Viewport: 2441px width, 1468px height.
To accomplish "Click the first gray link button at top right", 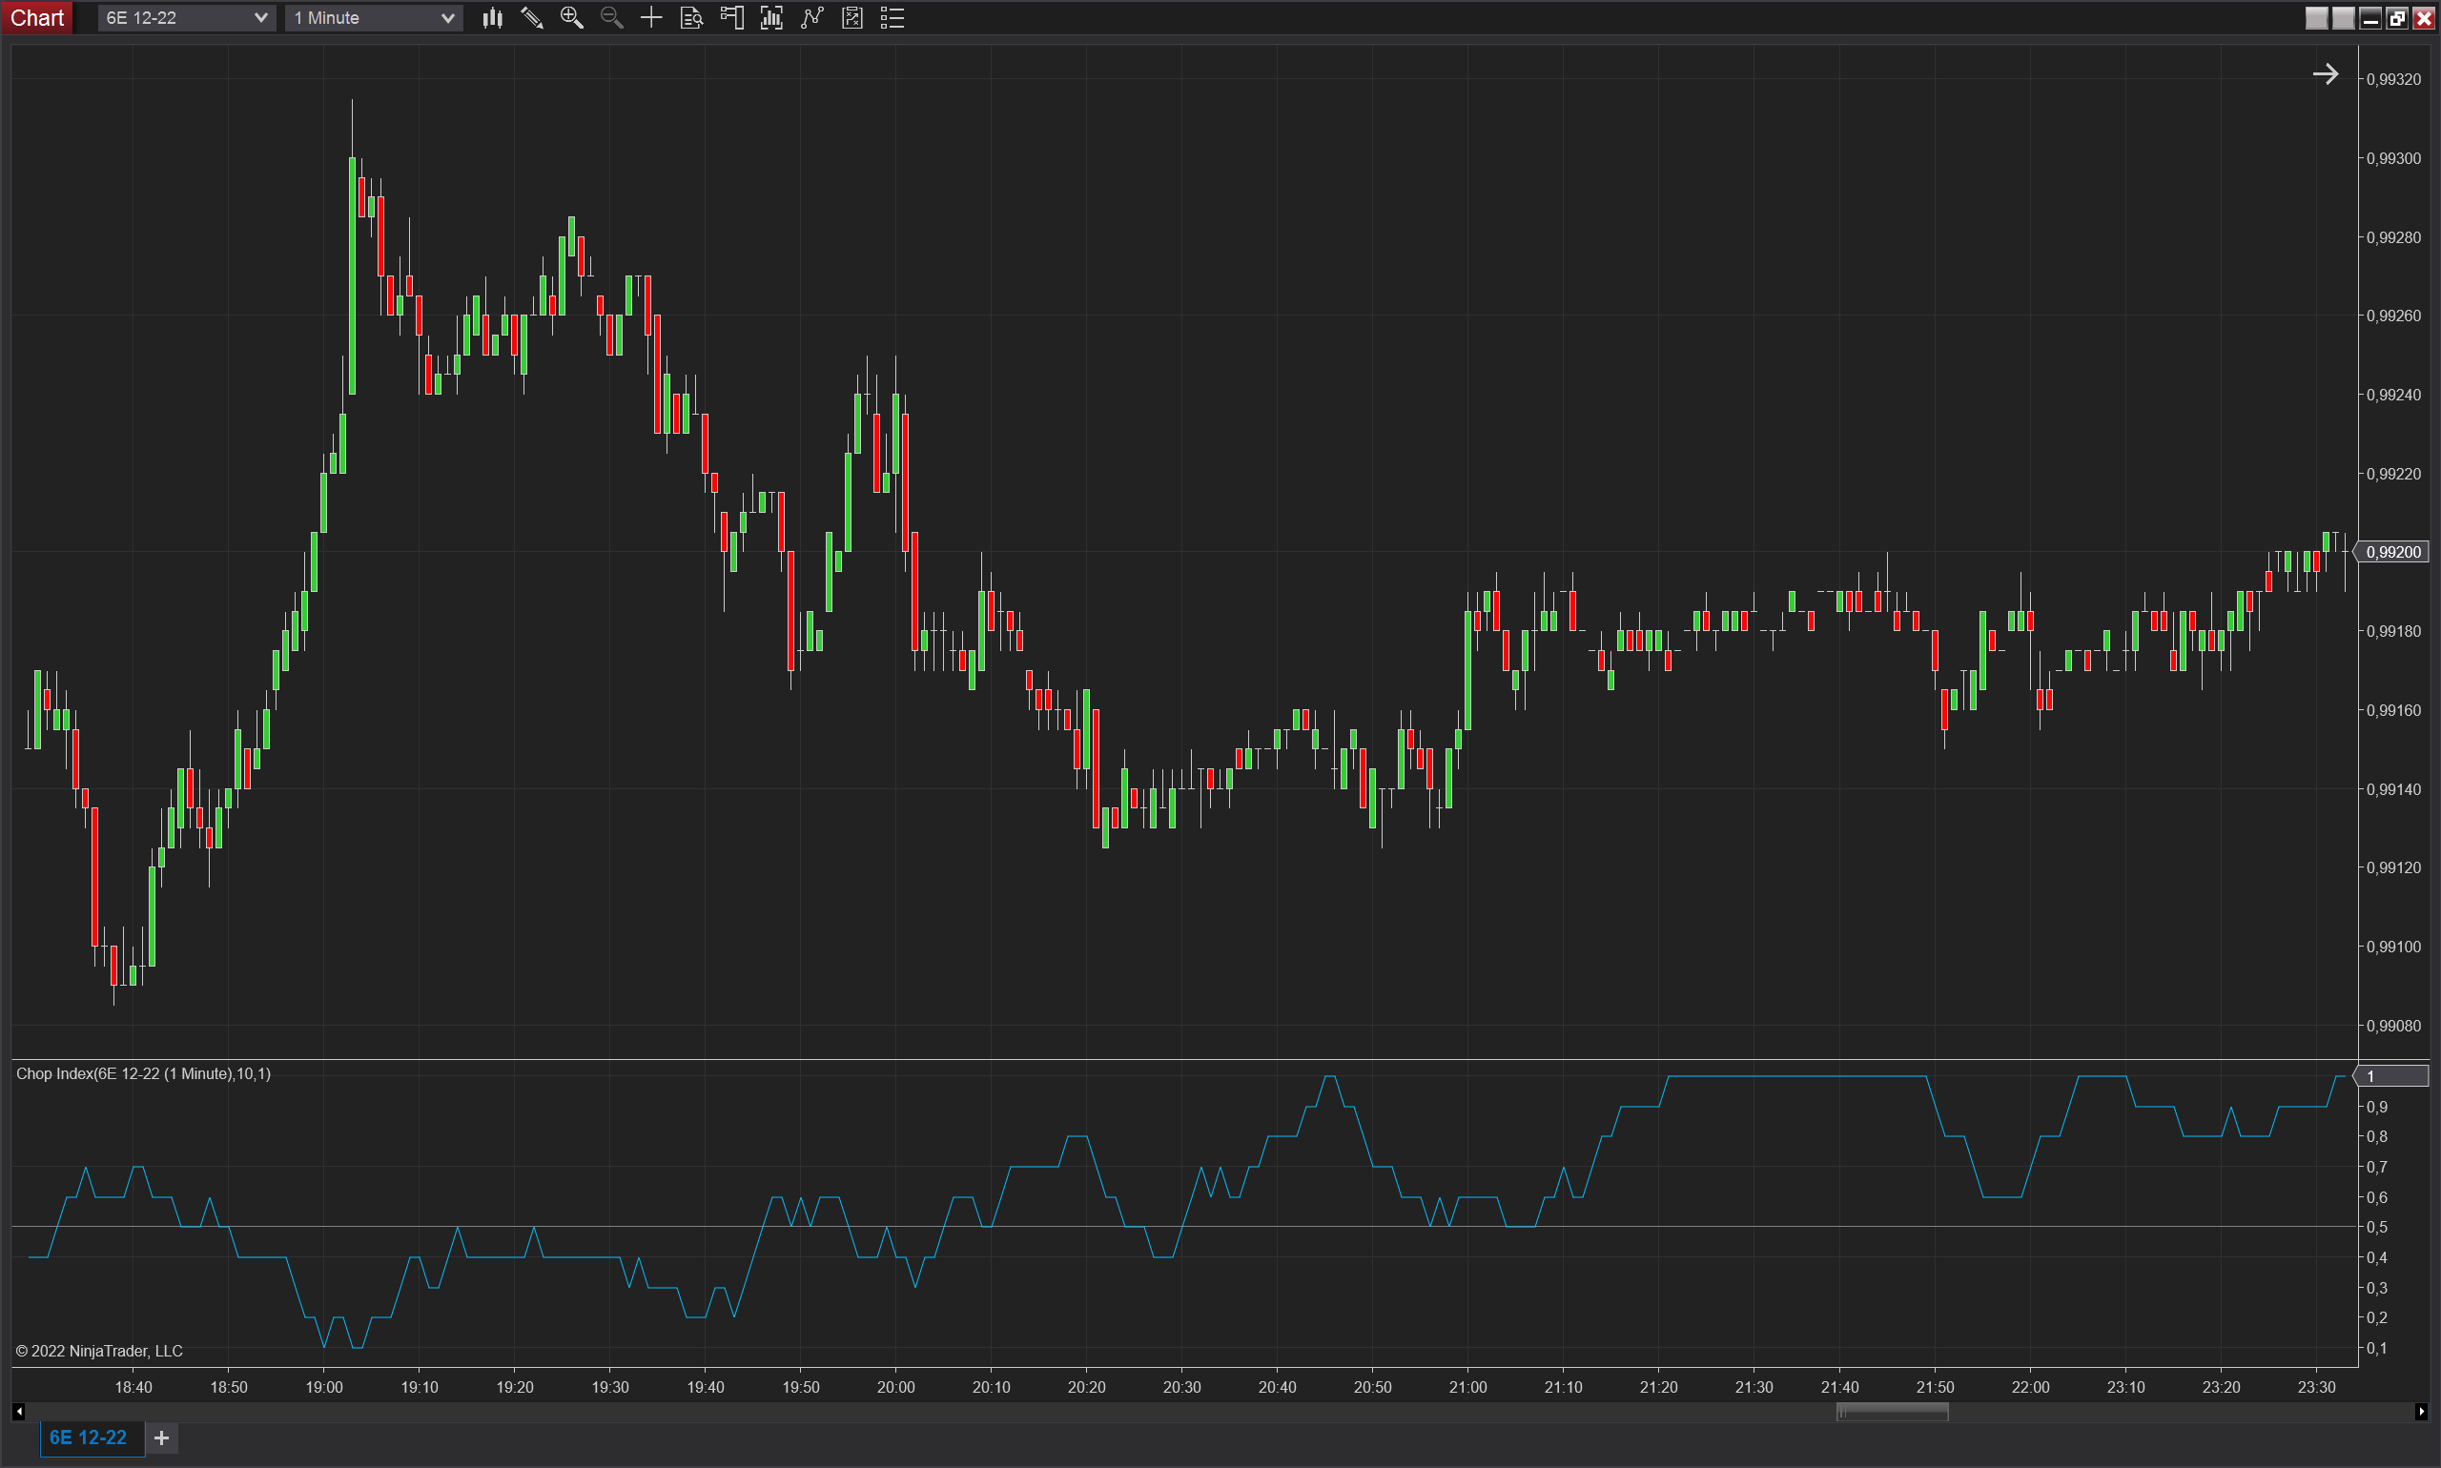I will click(x=2316, y=18).
